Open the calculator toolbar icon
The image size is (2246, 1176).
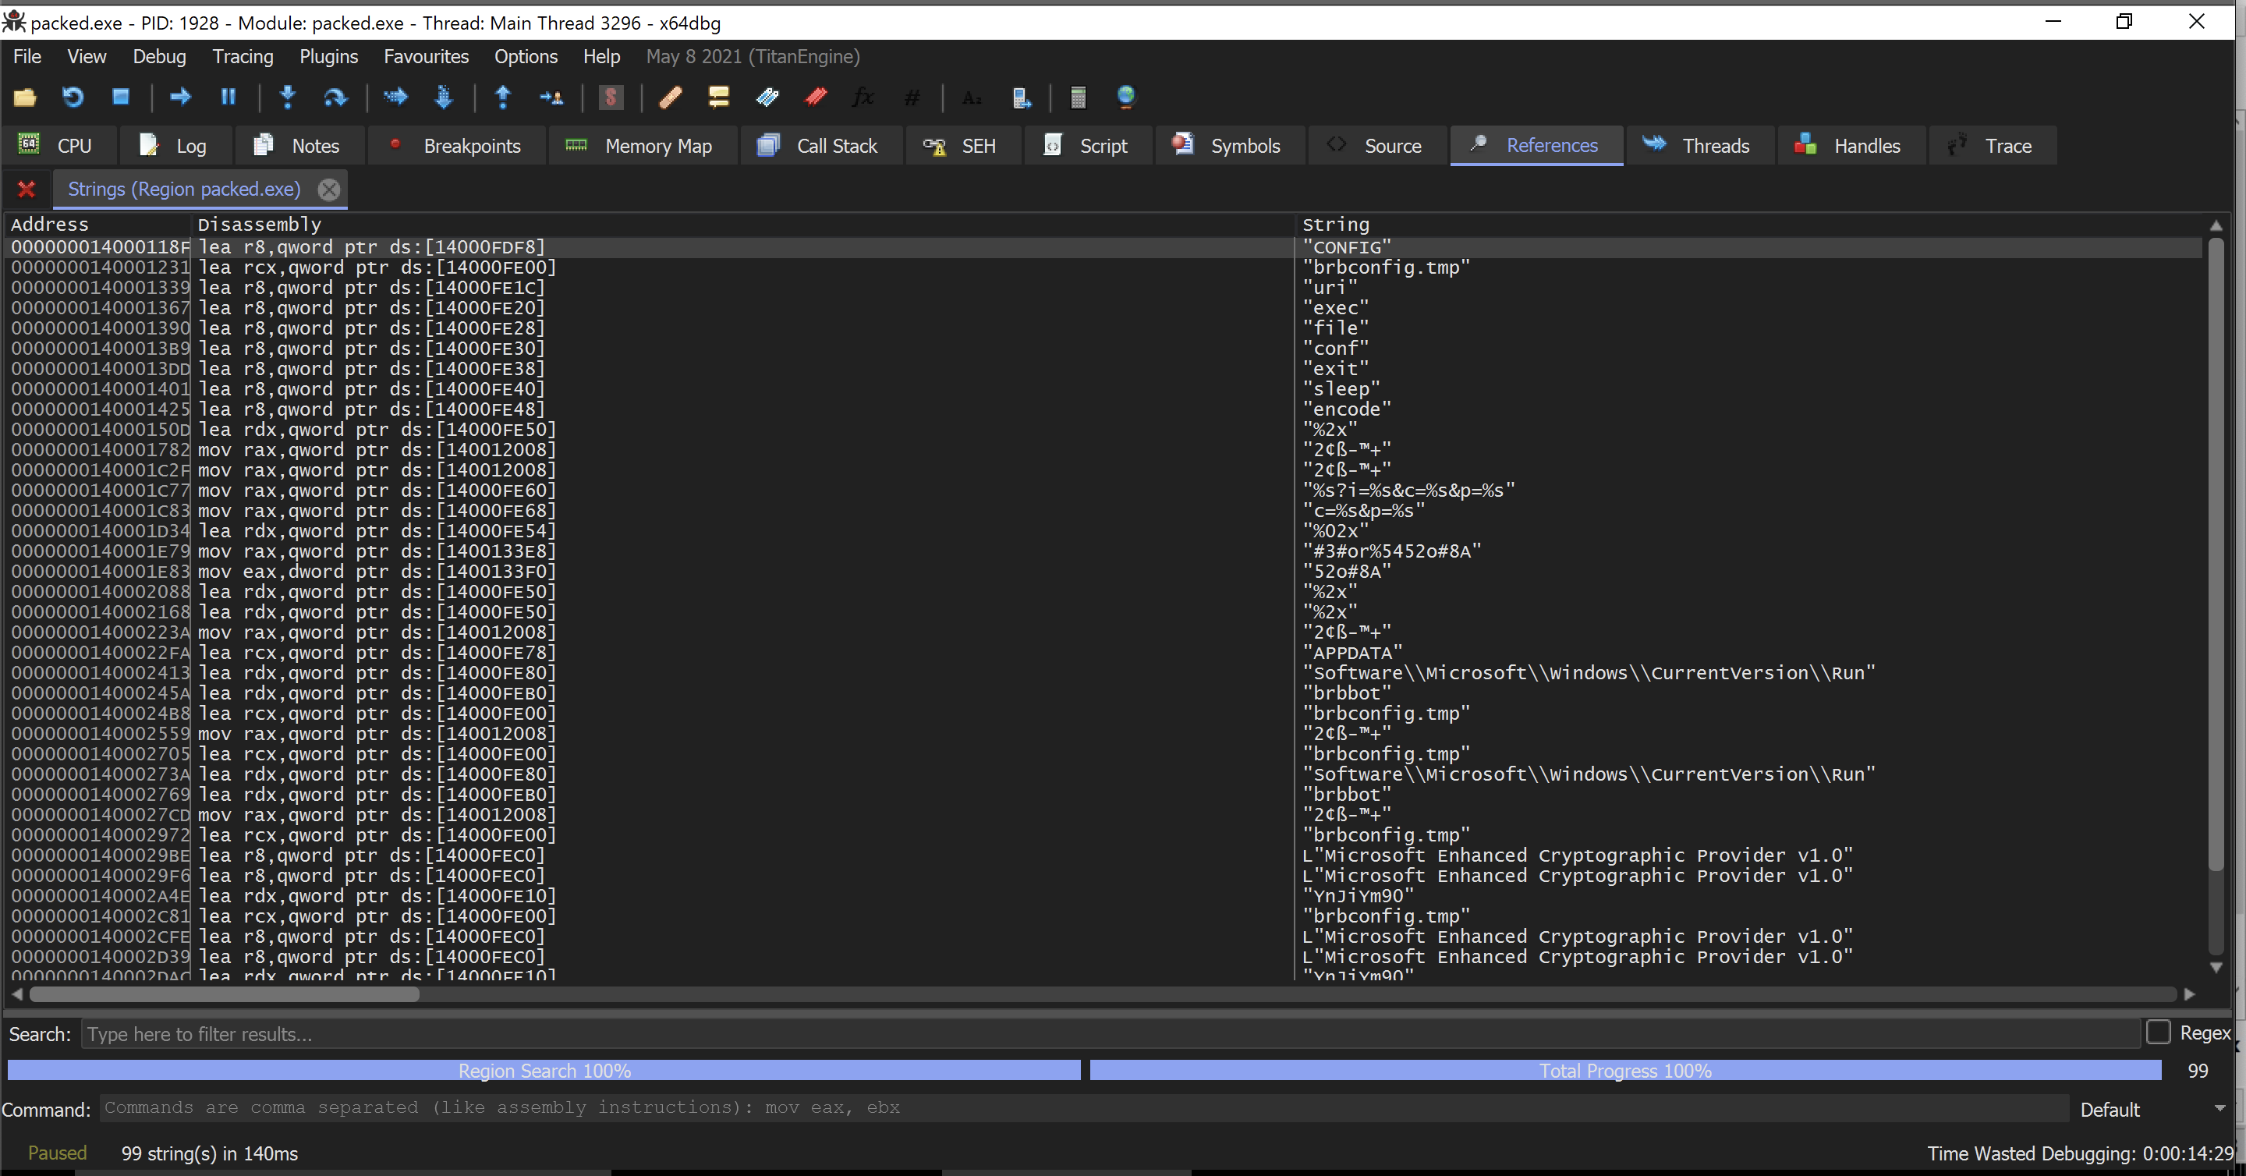click(x=1078, y=97)
